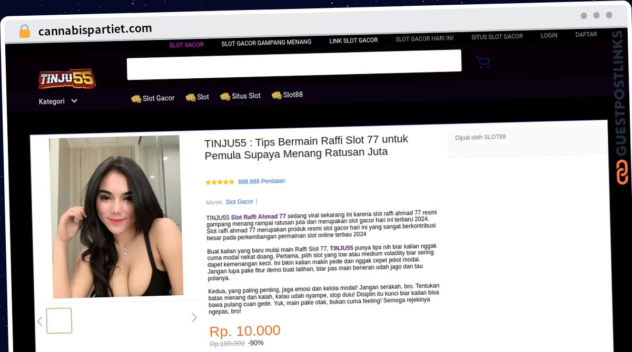Click the Slot Raffi Ahmad 77 link
632x352 pixels.
(x=258, y=216)
